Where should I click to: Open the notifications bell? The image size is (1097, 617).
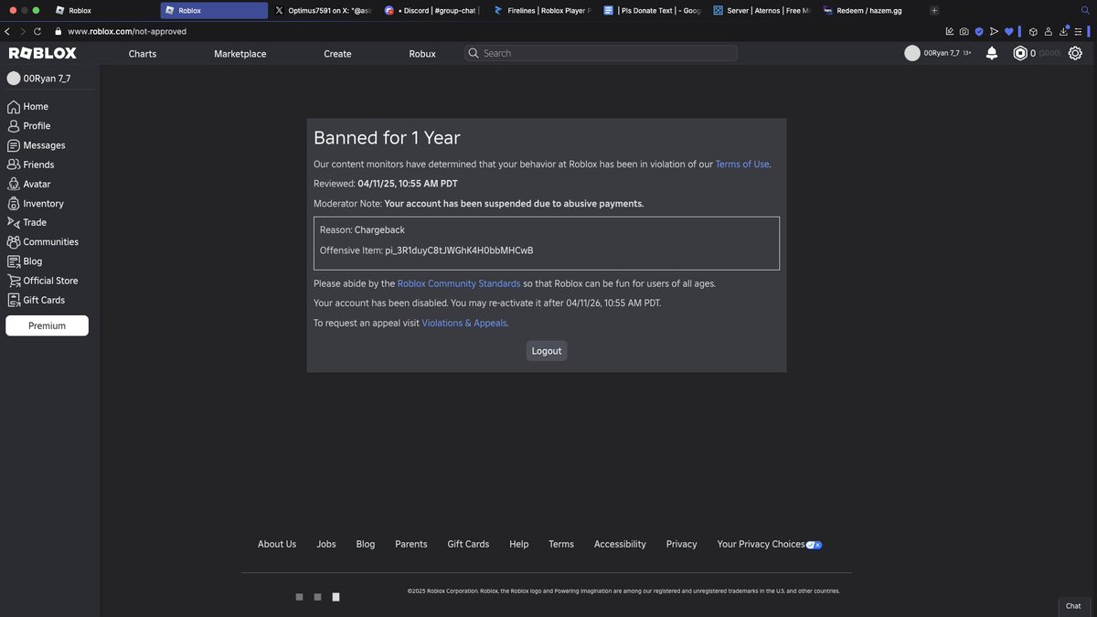(992, 53)
